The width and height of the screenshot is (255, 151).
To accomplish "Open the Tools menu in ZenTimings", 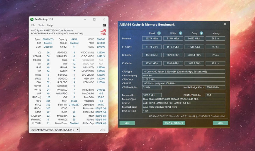I will (x=41, y=25).
